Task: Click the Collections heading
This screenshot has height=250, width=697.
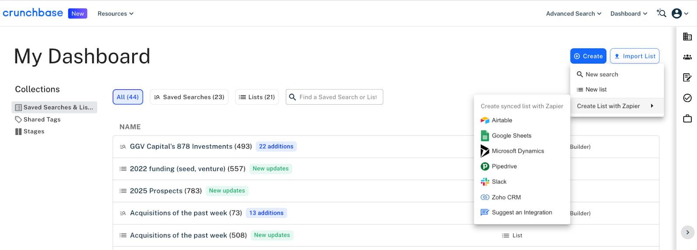Action: pyautogui.click(x=37, y=89)
